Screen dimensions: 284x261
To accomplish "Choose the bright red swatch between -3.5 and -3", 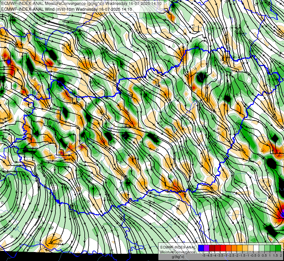I will click(x=223, y=248).
